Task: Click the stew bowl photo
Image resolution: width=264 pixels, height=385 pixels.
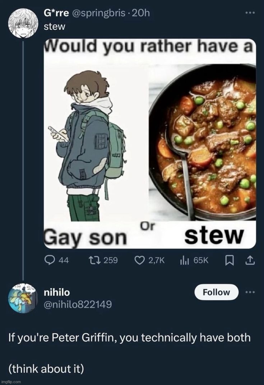Action: [203, 144]
